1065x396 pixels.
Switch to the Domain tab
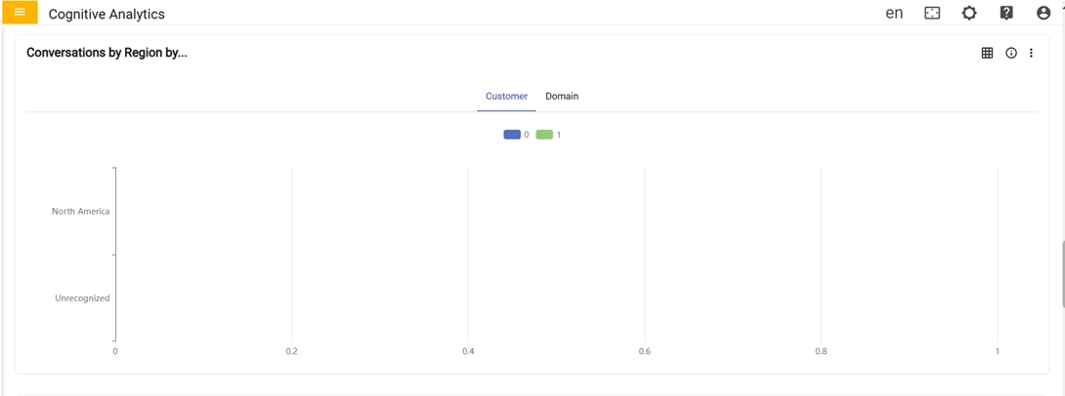pos(562,97)
